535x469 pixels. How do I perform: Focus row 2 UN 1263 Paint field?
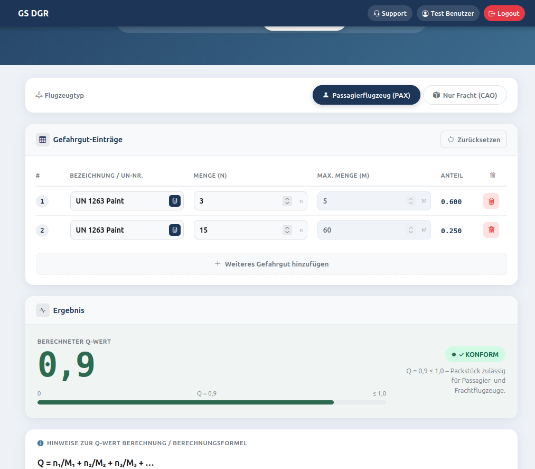[127, 230]
